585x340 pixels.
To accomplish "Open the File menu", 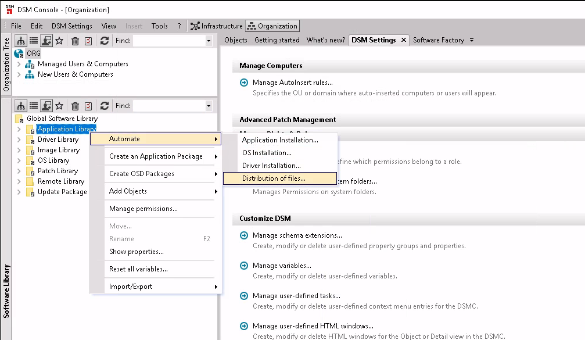I will point(16,26).
